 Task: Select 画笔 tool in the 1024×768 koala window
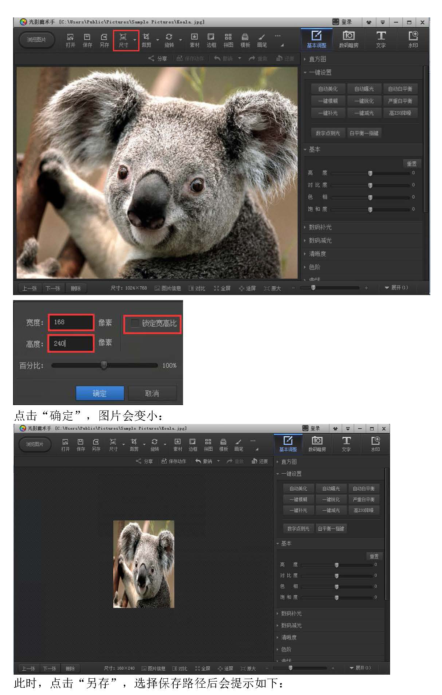pos(262,40)
